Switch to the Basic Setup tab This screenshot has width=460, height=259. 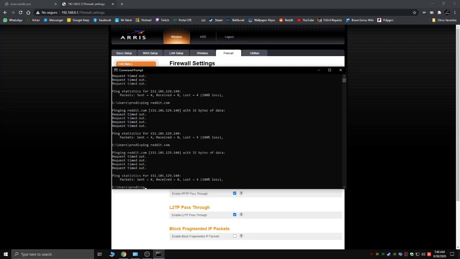click(x=124, y=53)
